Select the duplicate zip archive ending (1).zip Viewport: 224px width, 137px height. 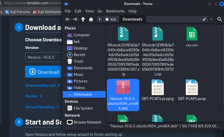pos(158,52)
